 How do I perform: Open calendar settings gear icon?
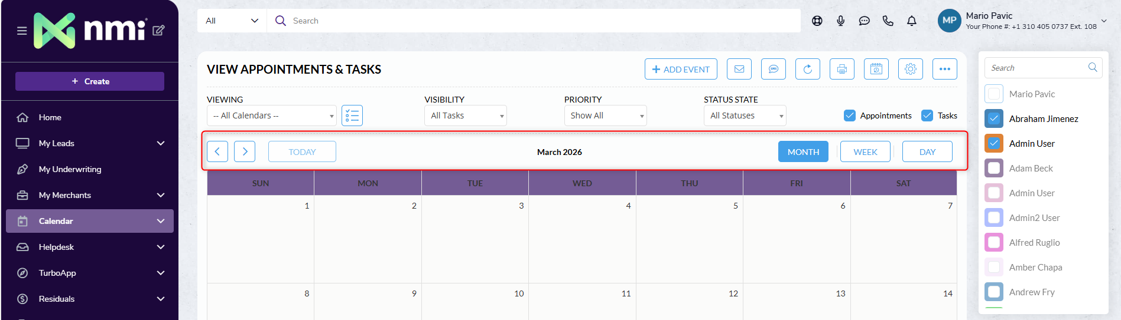910,69
